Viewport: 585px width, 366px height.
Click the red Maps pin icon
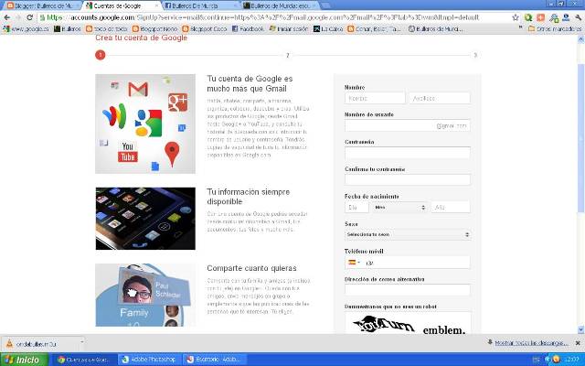coord(172,153)
